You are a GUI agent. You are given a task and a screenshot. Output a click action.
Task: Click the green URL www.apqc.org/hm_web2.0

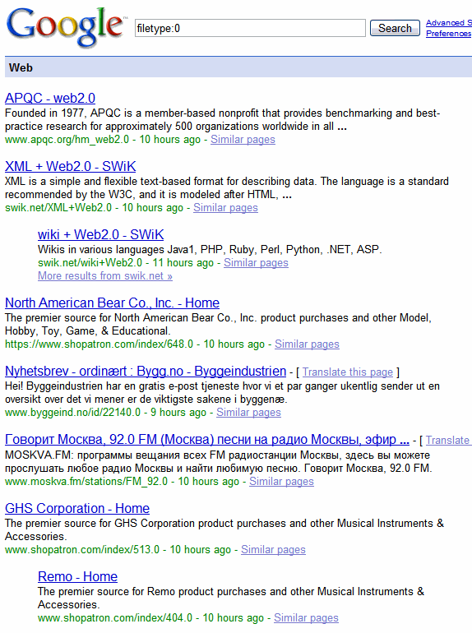pyautogui.click(x=67, y=139)
